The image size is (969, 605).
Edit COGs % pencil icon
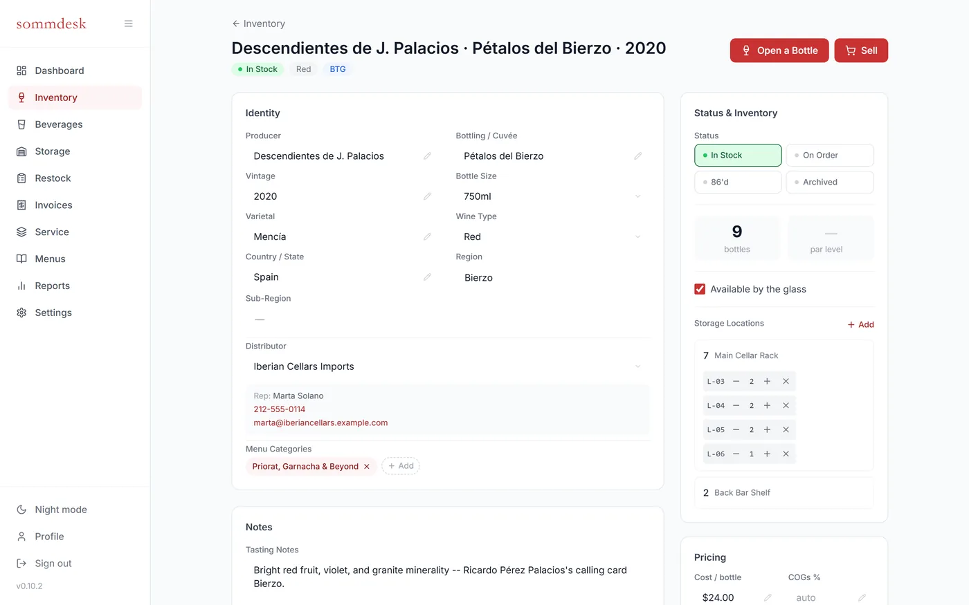coord(862,597)
